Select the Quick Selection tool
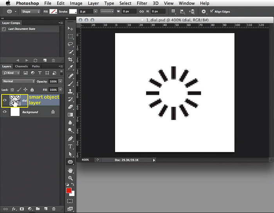 (70, 52)
